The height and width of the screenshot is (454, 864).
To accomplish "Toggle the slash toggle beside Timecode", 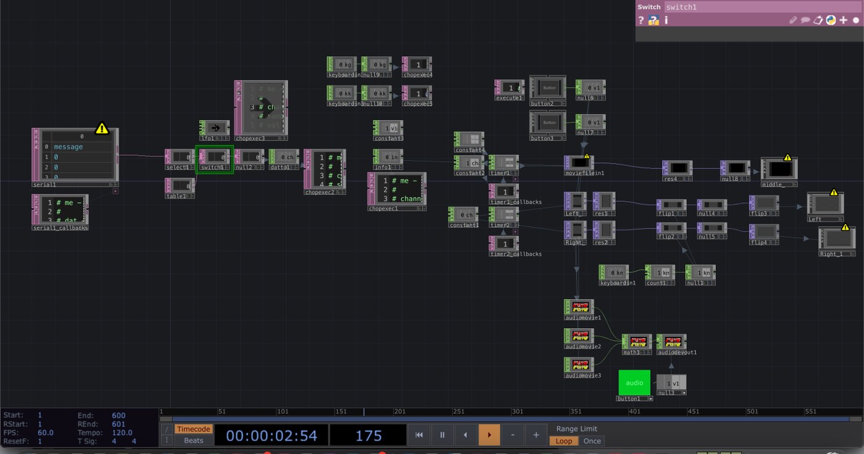I will click(x=166, y=429).
